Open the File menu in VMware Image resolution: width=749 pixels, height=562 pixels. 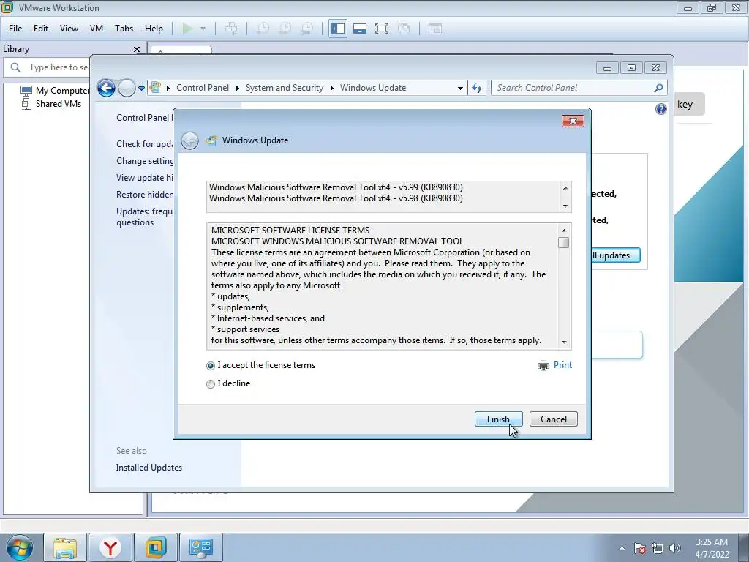(15, 29)
